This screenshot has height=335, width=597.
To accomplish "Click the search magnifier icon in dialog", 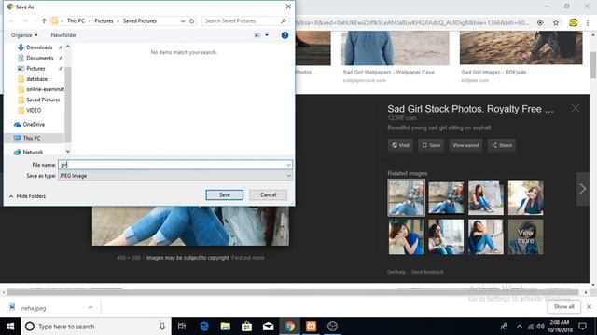I will [284, 20].
